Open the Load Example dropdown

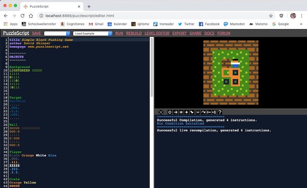93,33
